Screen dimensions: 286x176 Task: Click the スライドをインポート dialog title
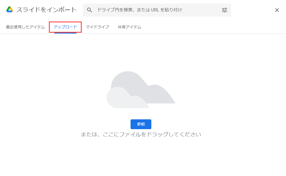[46, 9]
